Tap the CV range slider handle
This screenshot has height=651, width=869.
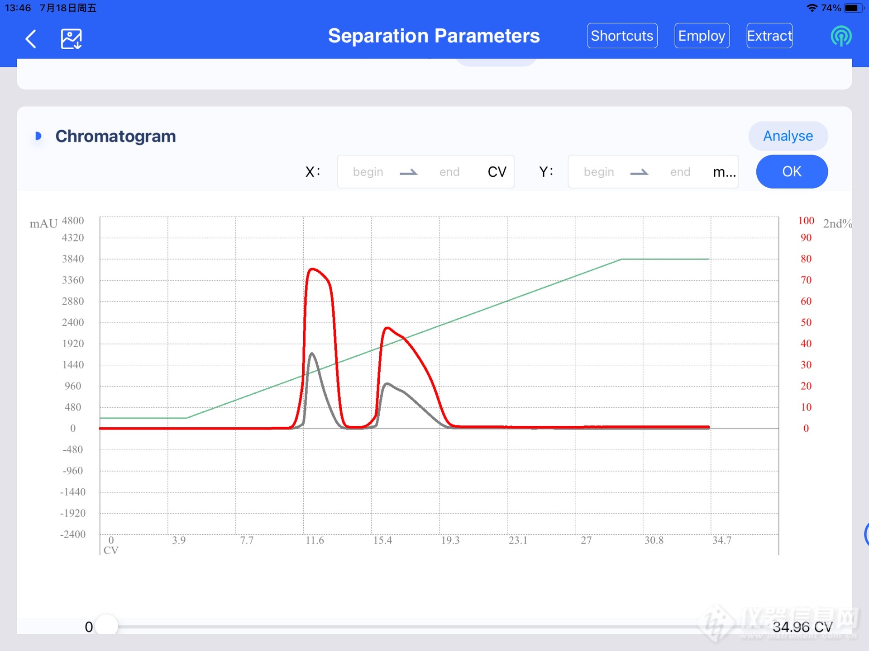107,627
